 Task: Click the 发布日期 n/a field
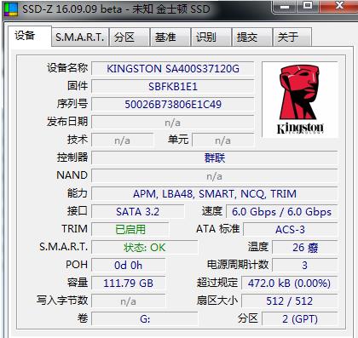click(173, 123)
